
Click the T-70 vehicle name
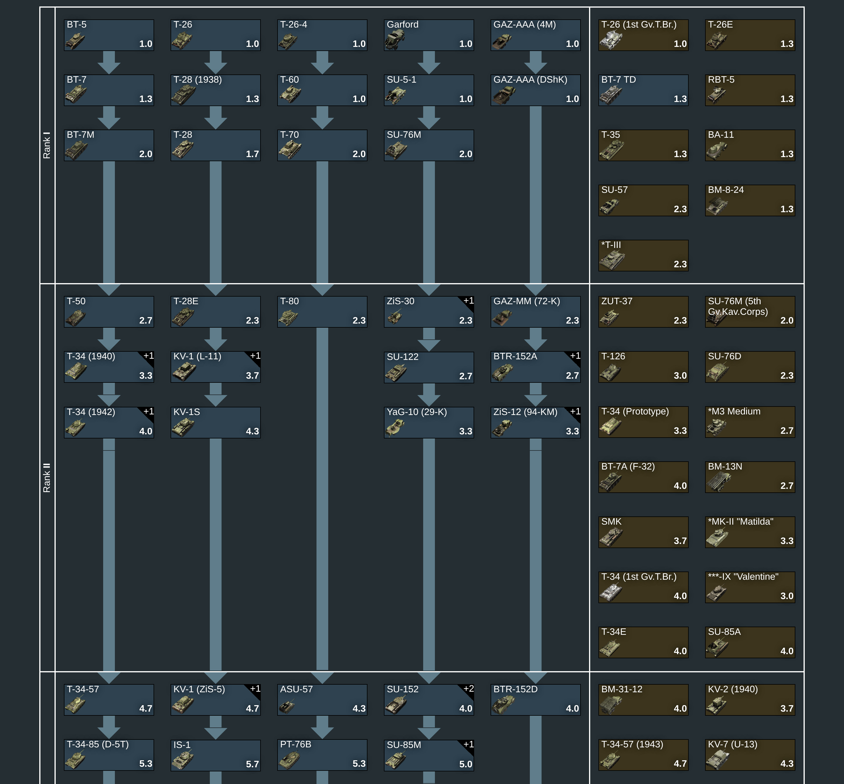(x=289, y=135)
